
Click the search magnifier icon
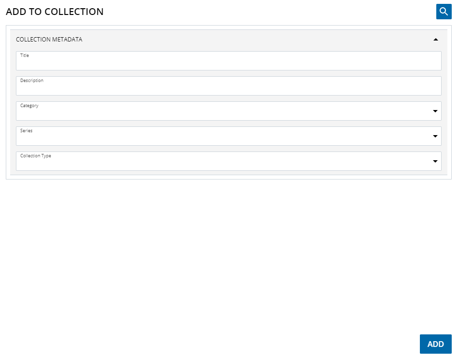444,11
